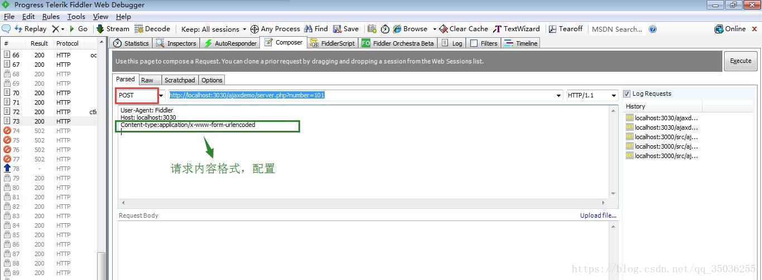Switch to the AutoResponder tab
The height and width of the screenshot is (280, 762).
pyautogui.click(x=230, y=43)
